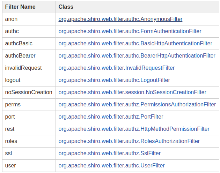Click the perms filter name cell
Image resolution: width=220 pixels, height=173 pixels.
pyautogui.click(x=29, y=104)
